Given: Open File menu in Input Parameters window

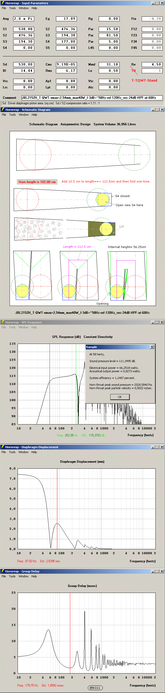Looking at the screenshot, I should [x=4, y=8].
